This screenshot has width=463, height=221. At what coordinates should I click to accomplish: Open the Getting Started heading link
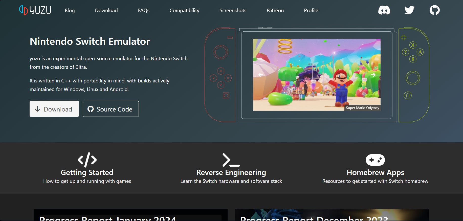(x=87, y=172)
